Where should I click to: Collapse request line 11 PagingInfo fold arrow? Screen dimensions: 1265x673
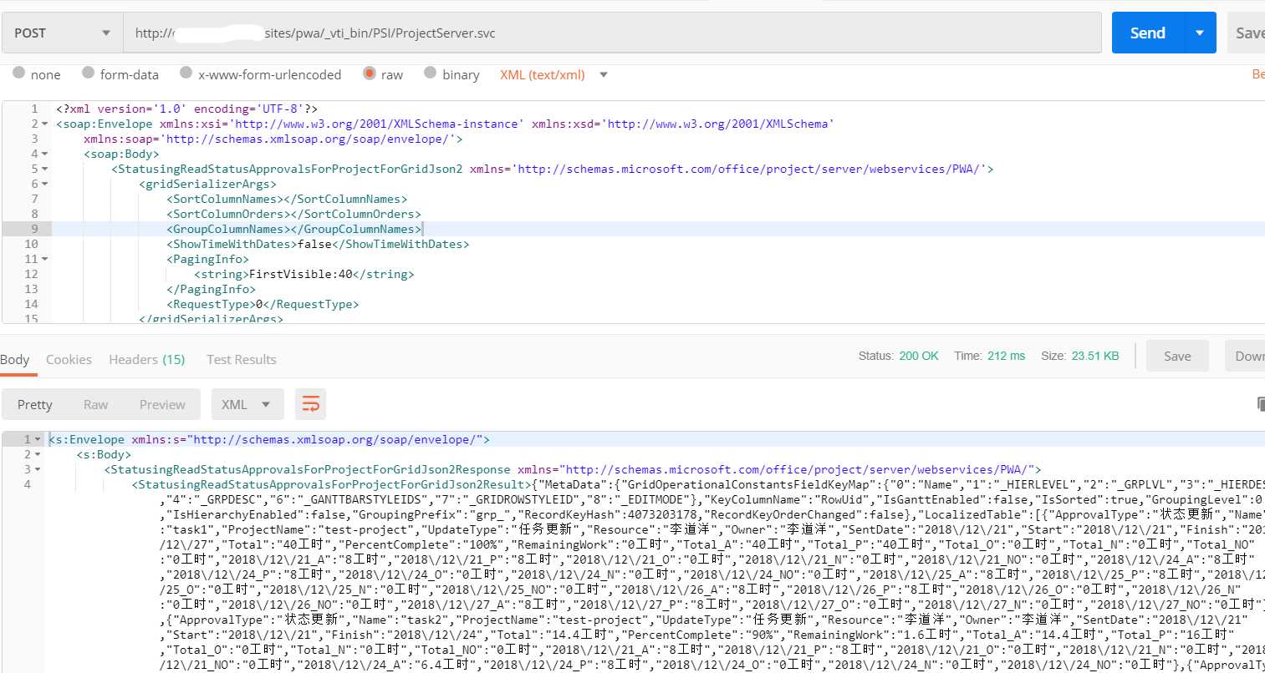tap(44, 259)
